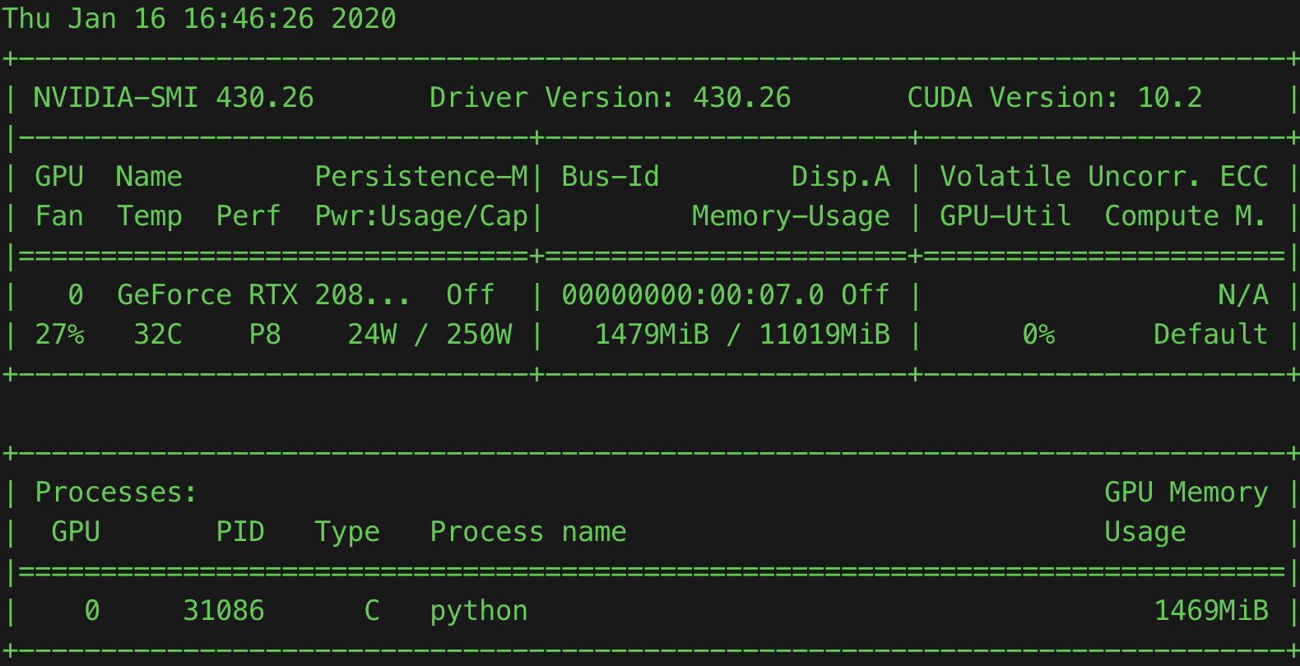The image size is (1300, 666).
Task: Click the performance state "P8"
Action: pos(265,334)
